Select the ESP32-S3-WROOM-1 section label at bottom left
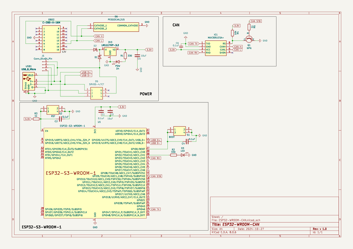Viewport: 353px width, 249px height. 41,227
